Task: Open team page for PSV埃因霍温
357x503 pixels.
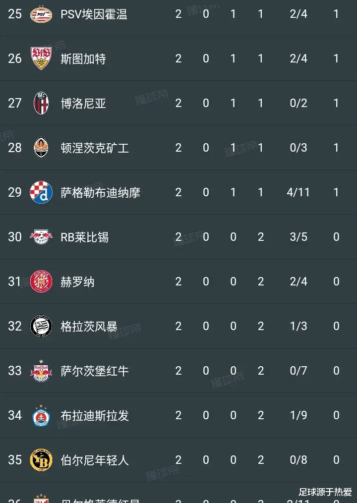Action: click(94, 14)
